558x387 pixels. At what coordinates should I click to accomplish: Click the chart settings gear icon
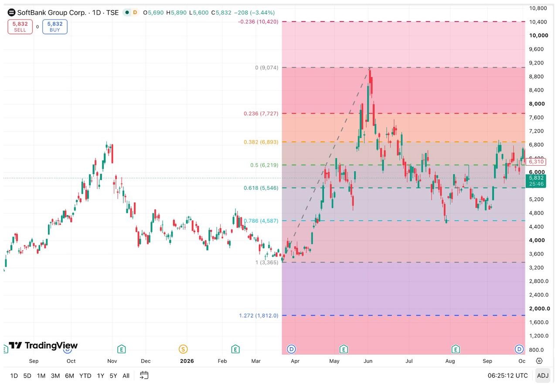(539, 361)
